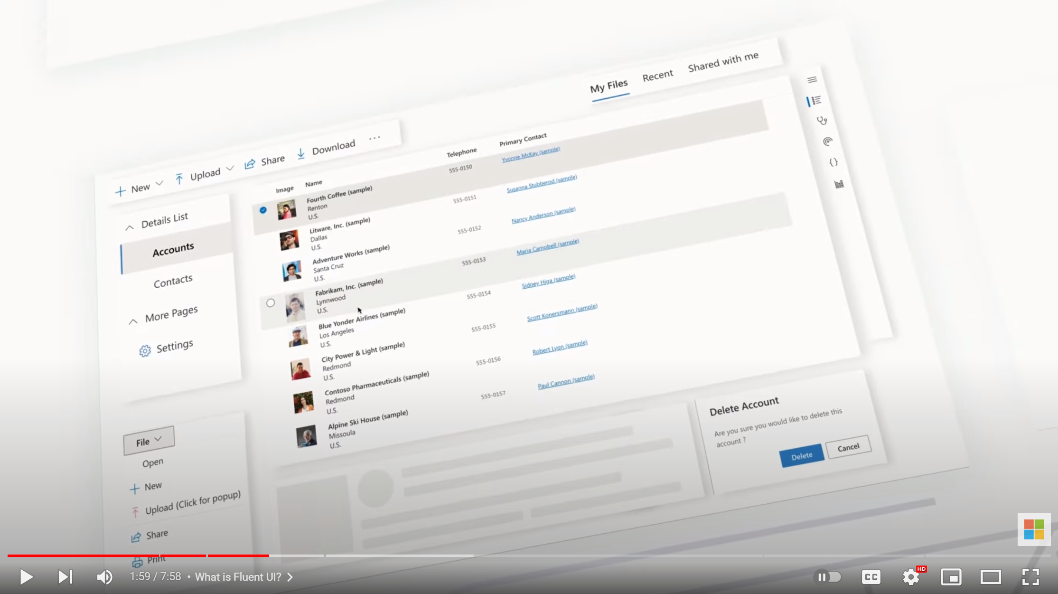Mute the video volume
The image size is (1058, 594).
tap(104, 577)
